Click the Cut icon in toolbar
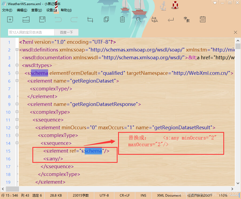 point(90,20)
